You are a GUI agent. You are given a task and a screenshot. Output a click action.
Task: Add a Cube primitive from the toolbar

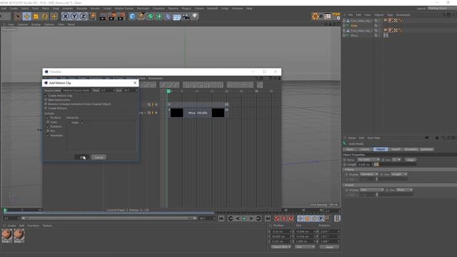click(x=132, y=16)
